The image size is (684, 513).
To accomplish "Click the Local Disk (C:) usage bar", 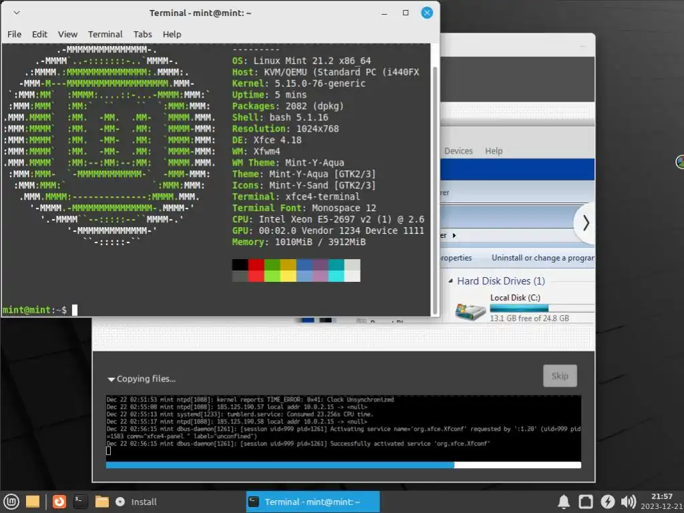I will tap(542, 308).
